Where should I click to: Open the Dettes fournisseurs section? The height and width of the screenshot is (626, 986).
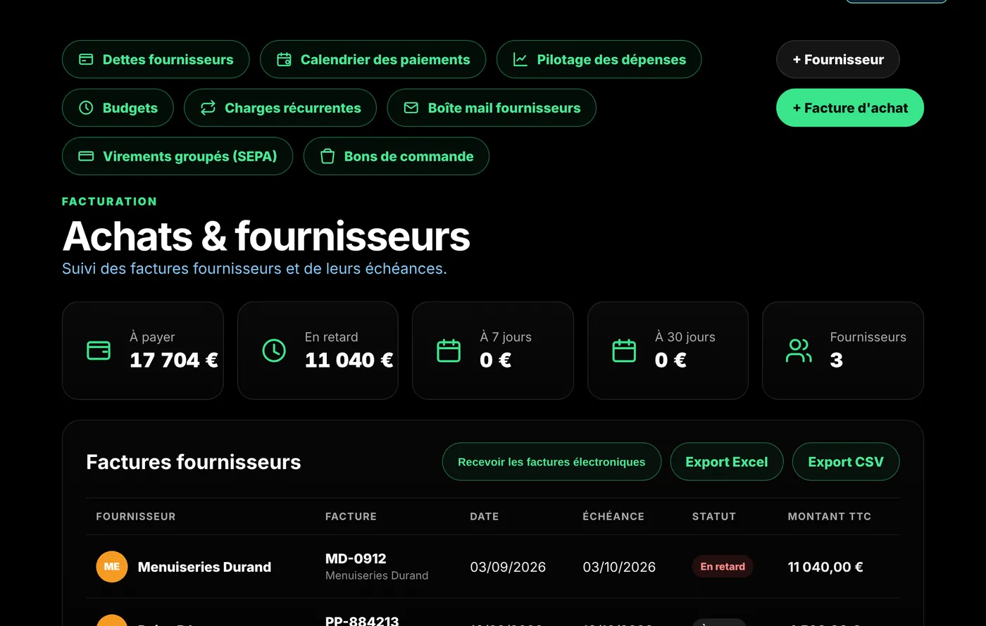(156, 59)
